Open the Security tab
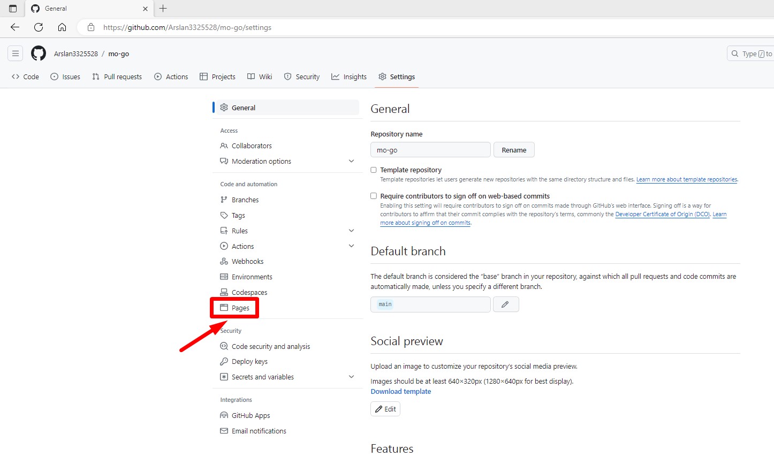774x457 pixels. [x=302, y=77]
